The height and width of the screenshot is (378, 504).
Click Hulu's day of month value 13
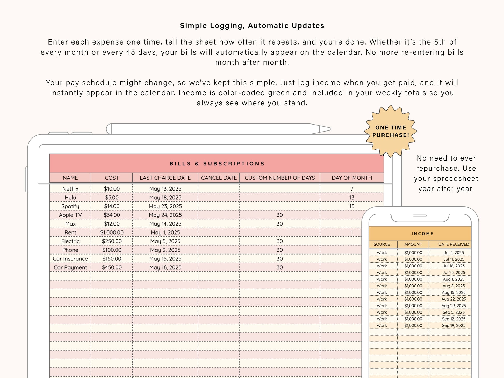[x=352, y=198]
